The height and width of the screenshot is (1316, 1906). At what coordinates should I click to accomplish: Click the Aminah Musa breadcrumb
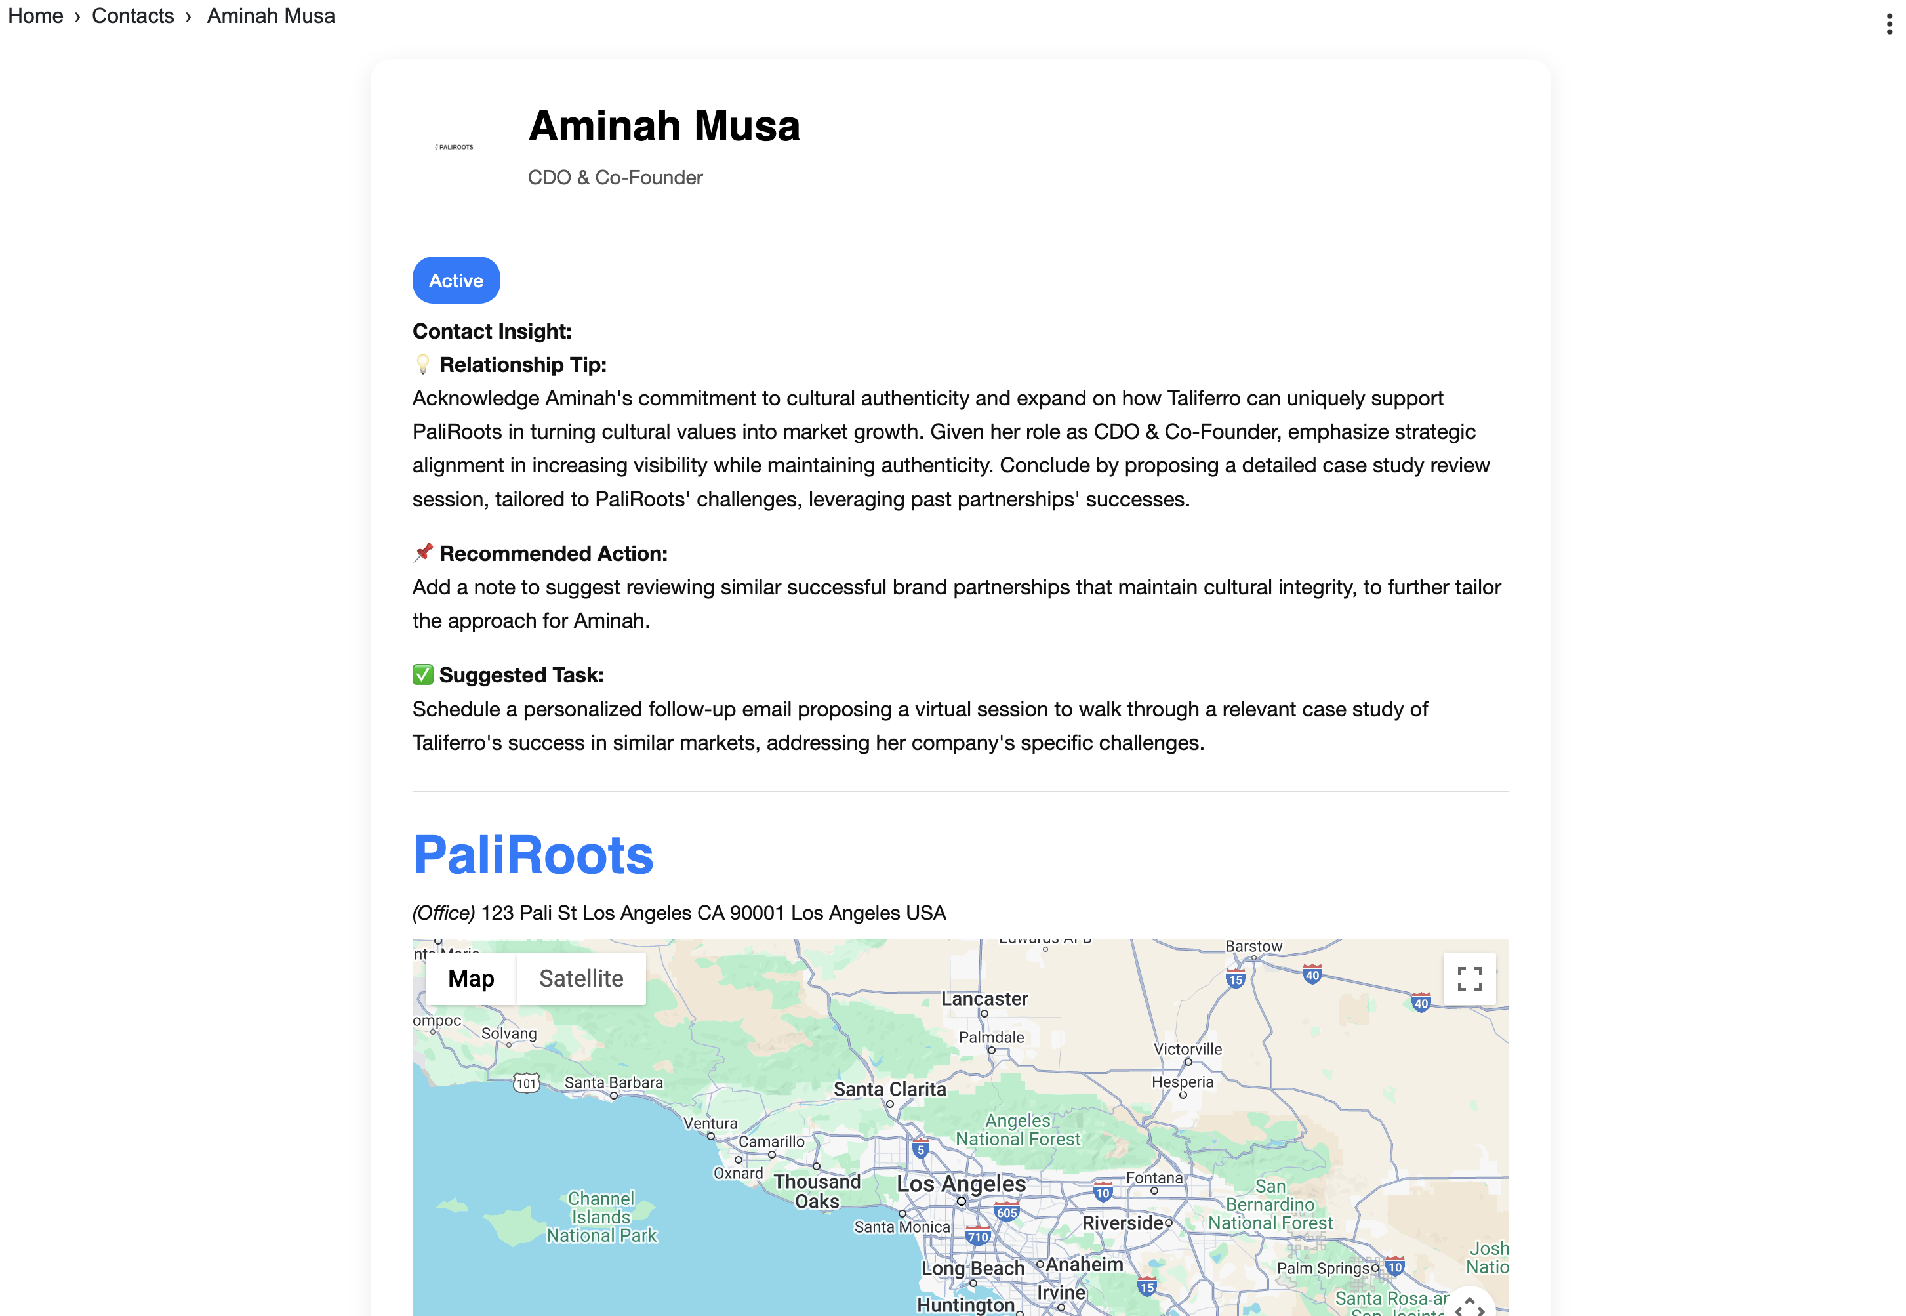270,16
